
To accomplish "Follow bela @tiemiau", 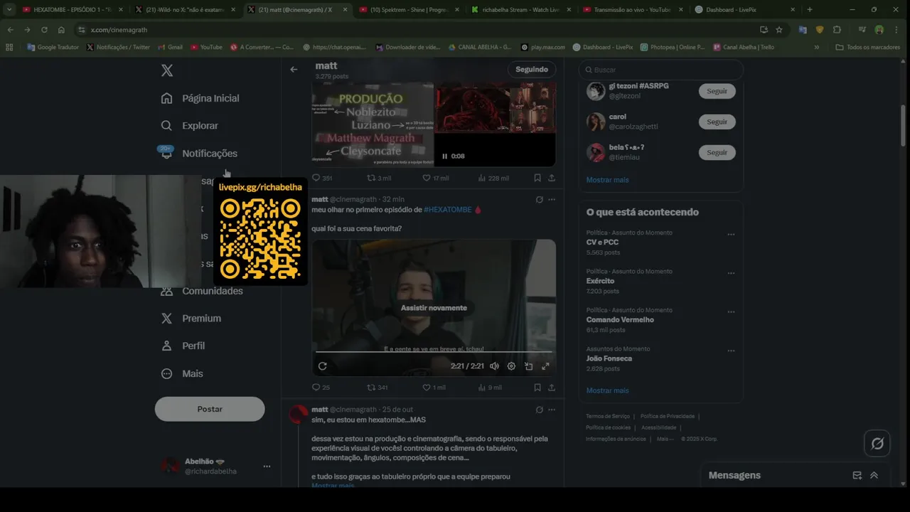I will tap(717, 152).
